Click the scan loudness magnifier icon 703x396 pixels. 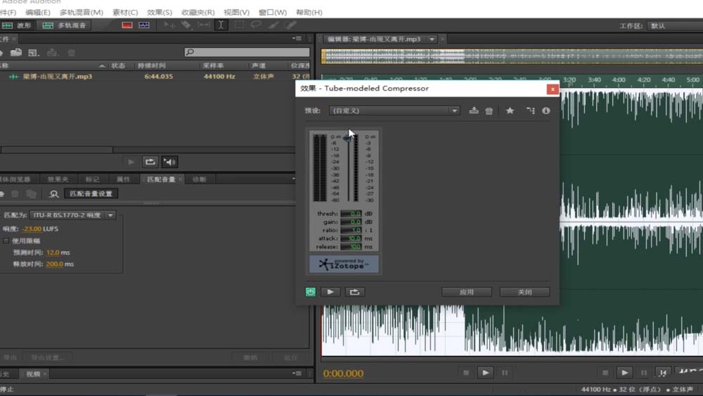coord(54,193)
